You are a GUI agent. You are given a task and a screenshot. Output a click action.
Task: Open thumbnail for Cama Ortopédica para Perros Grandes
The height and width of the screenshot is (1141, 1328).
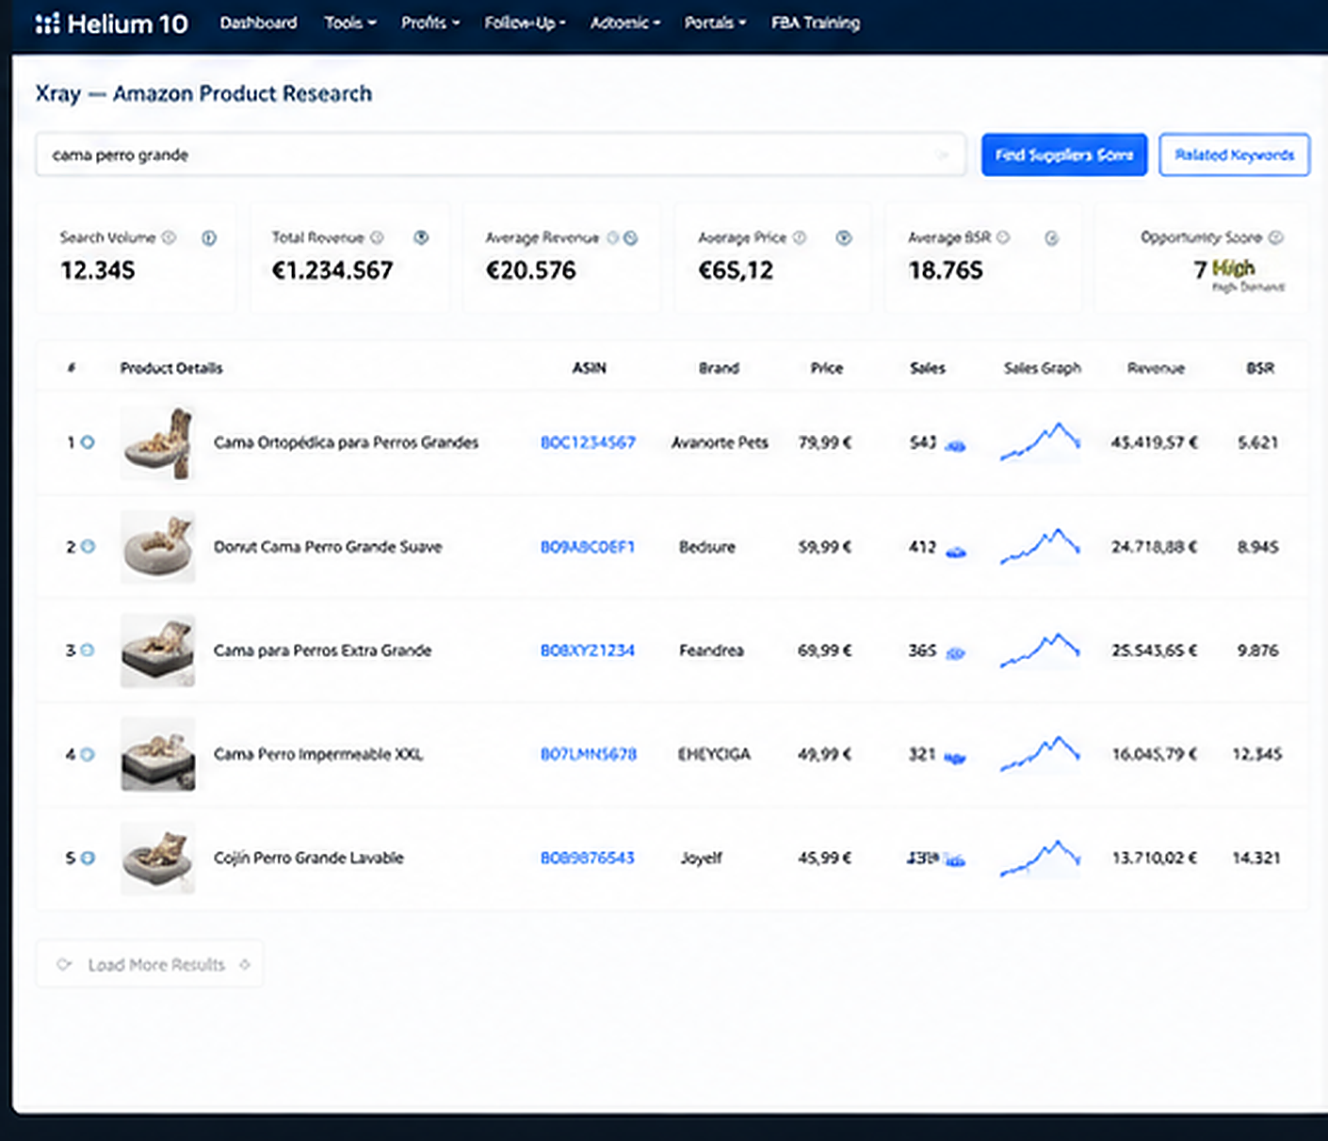pos(157,442)
